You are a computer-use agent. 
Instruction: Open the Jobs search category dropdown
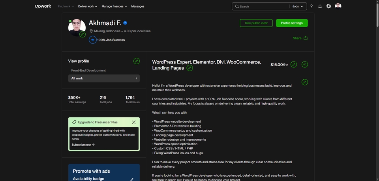298,7
